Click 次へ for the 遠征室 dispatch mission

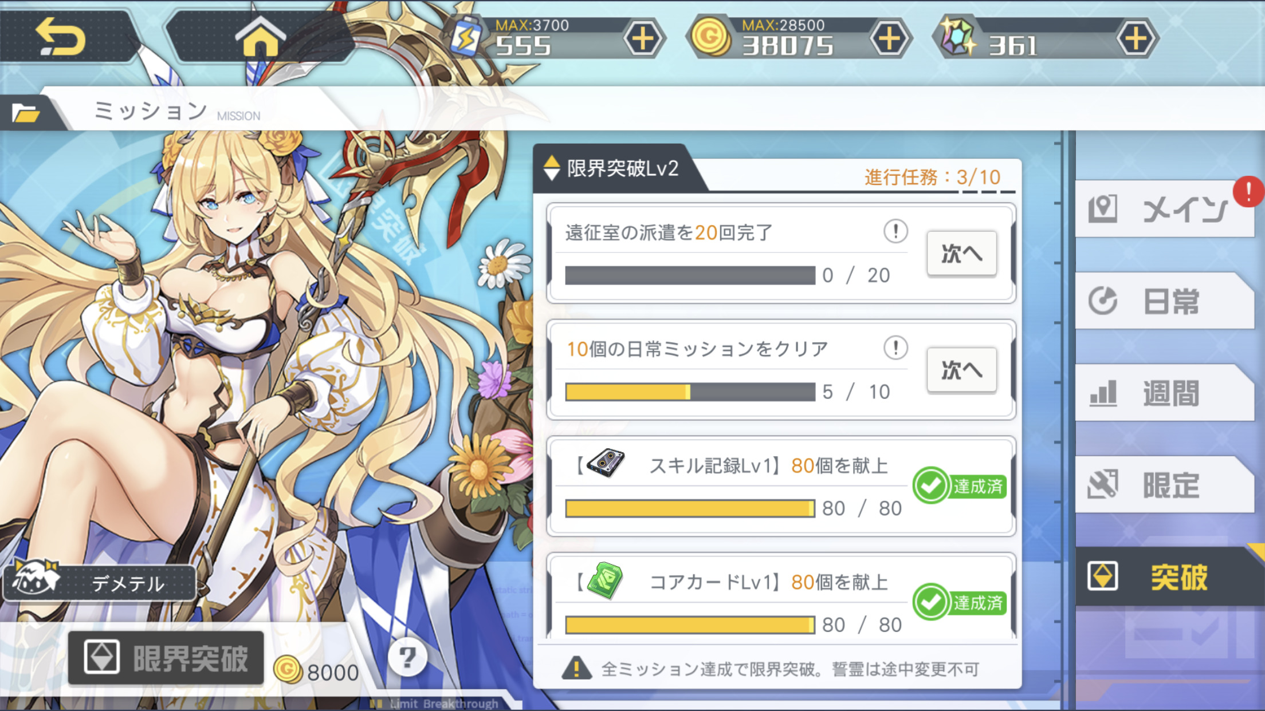click(961, 253)
